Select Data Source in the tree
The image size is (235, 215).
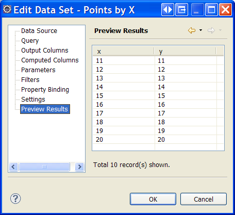pos(39,31)
